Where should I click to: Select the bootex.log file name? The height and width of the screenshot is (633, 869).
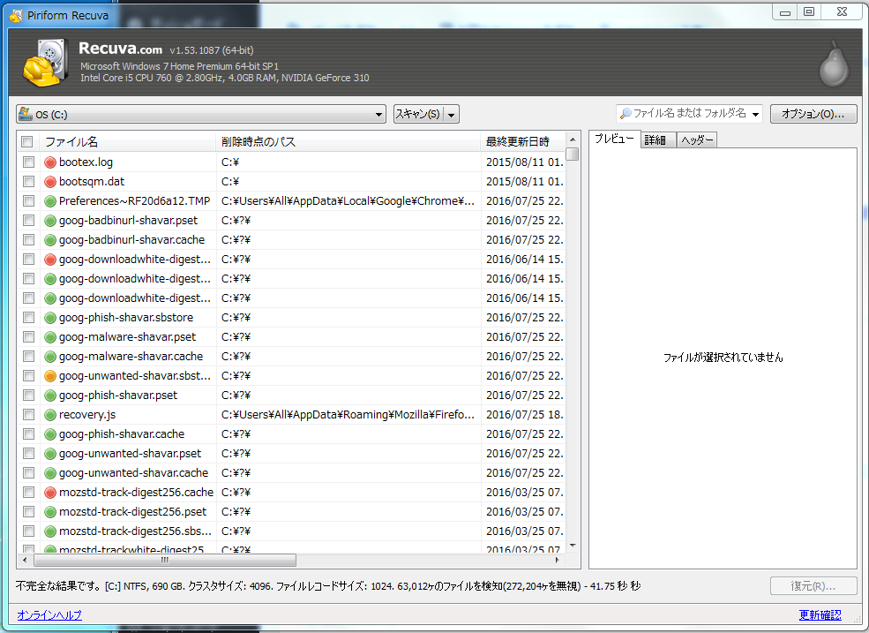point(86,162)
